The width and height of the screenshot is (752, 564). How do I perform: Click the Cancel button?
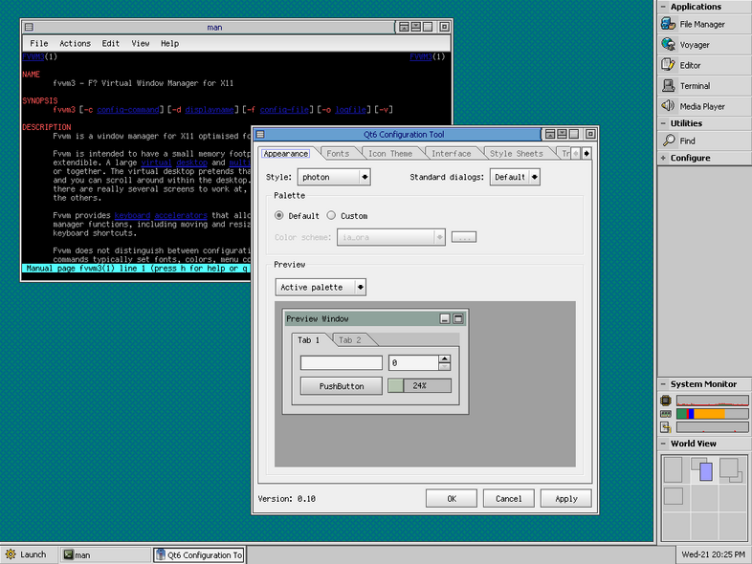[508, 498]
